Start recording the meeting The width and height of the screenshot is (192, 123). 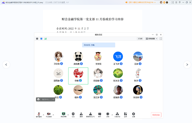tap(108, 114)
